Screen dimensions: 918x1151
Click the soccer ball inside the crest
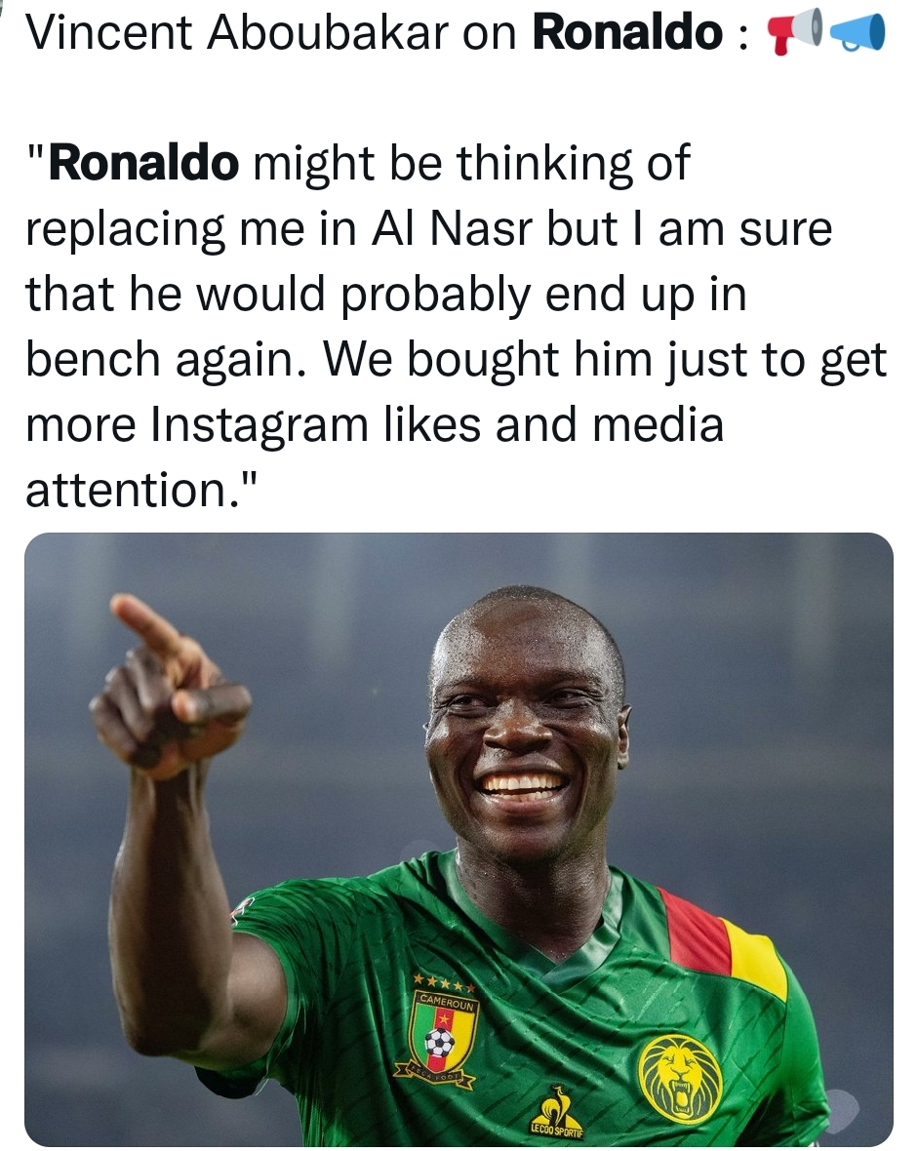tap(439, 1043)
